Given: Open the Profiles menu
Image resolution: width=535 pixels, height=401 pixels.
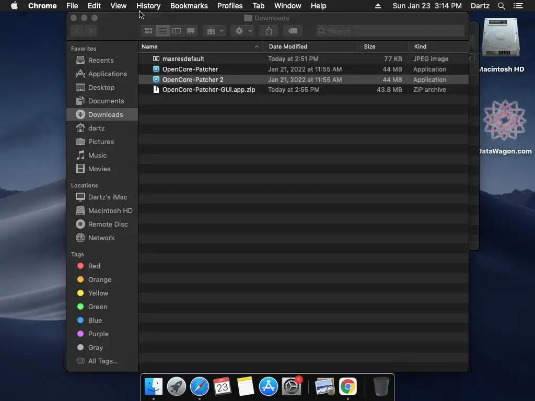Looking at the screenshot, I should point(230,6).
